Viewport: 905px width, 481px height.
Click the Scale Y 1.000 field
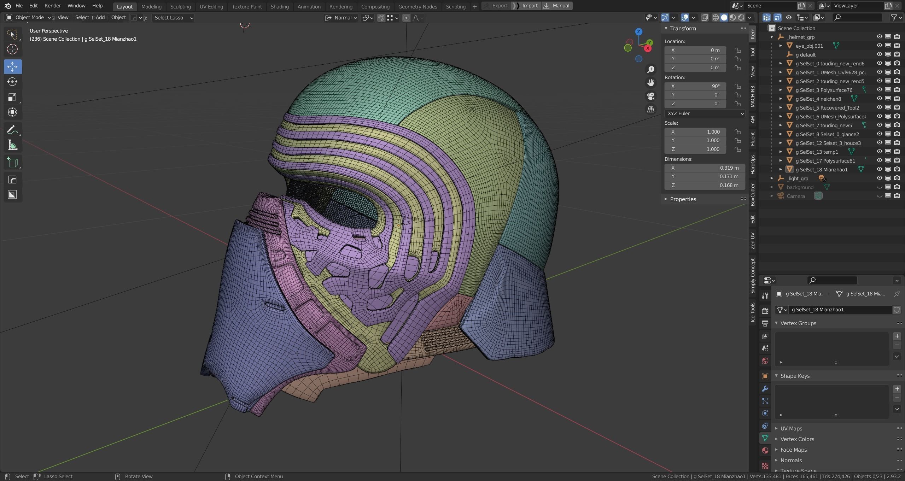[695, 140]
